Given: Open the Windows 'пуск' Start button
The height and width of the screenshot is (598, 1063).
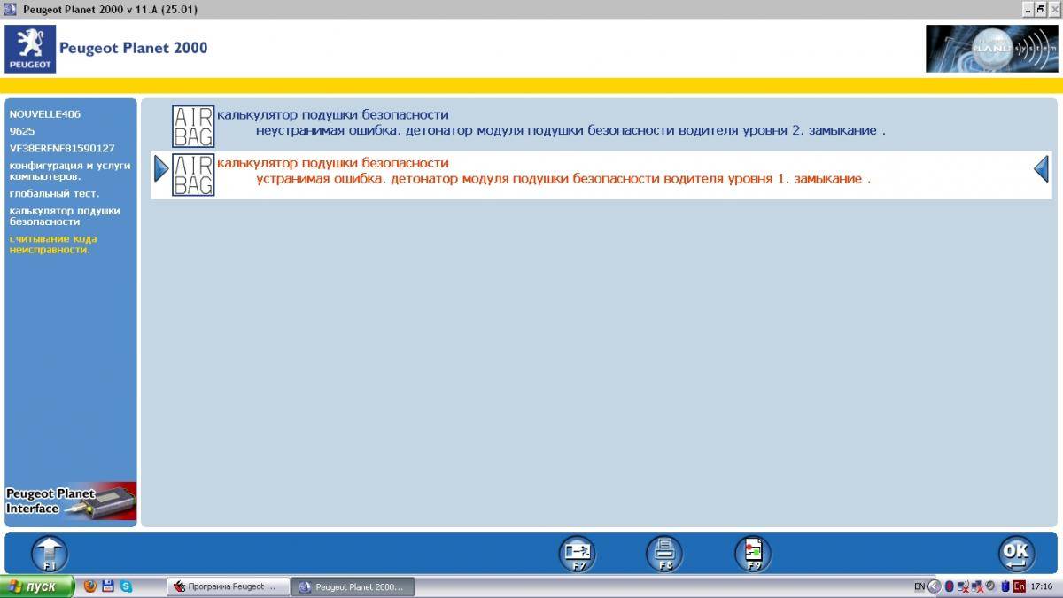Looking at the screenshot, I should point(35,586).
